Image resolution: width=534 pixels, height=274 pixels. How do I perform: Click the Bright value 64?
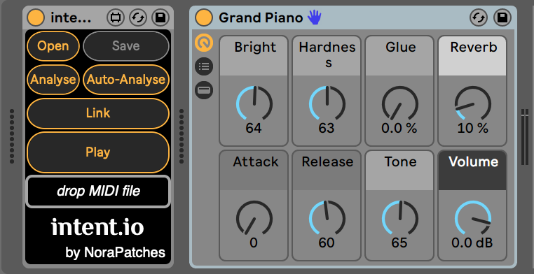pos(254,129)
